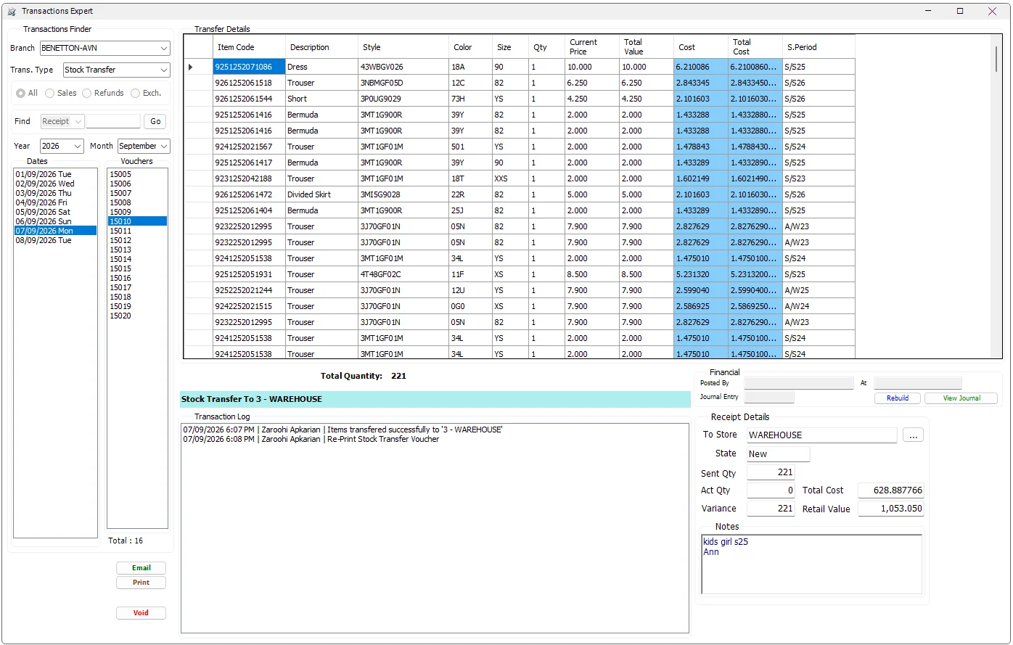This screenshot has width=1013, height=645.
Task: Expand the Trans. Type dropdown
Action: [x=116, y=70]
